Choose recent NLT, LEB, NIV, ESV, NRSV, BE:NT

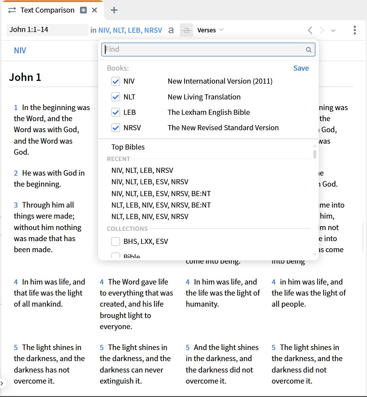point(161,205)
